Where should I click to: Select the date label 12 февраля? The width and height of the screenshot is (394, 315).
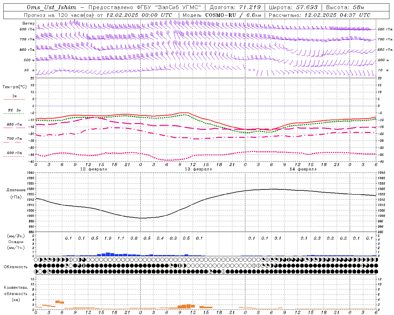click(94, 169)
